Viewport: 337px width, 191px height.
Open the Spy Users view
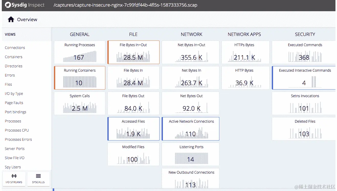tap(12, 167)
